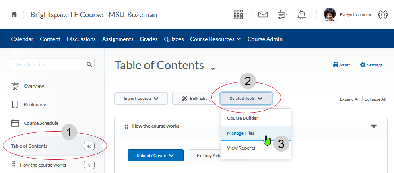The image size is (394, 173).
Task: Go to the course home icon
Action: point(14,15)
